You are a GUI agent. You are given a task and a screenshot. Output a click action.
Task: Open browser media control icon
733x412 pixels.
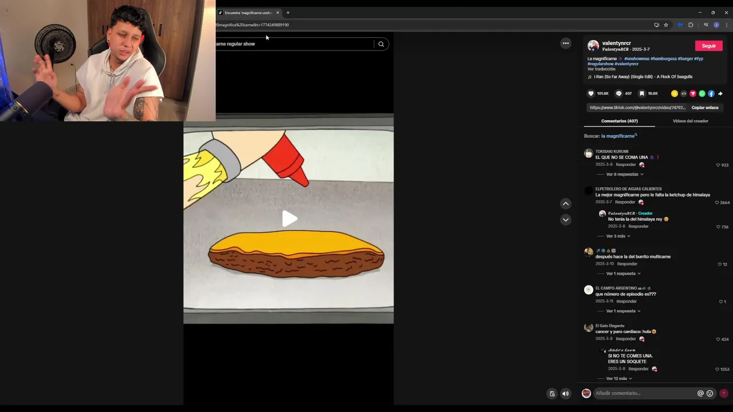tap(706, 25)
